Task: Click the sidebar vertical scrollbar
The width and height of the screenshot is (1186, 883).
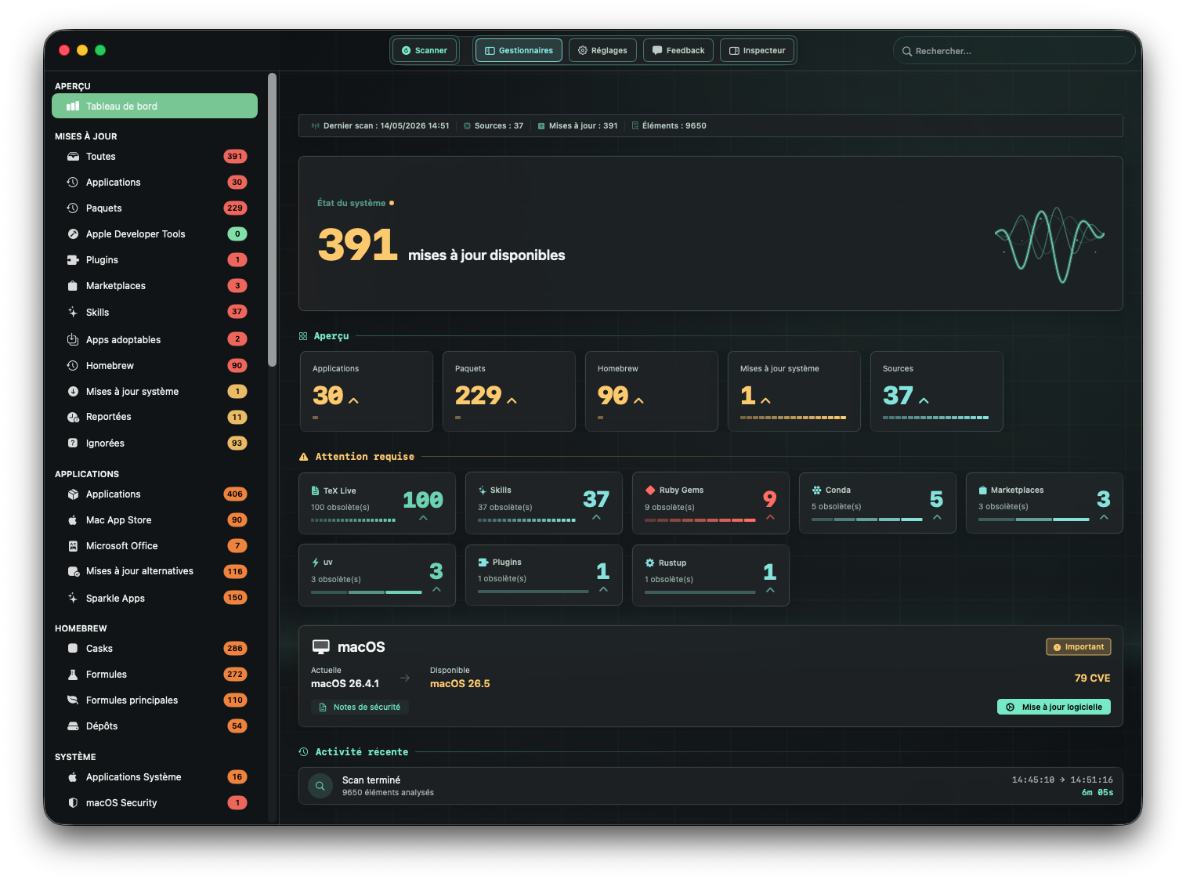Action: coord(272,219)
